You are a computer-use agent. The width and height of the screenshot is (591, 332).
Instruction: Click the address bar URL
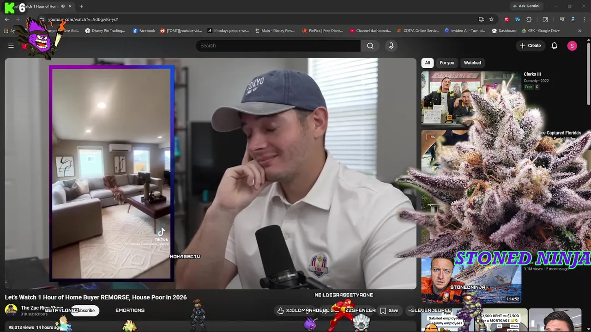click(83, 19)
